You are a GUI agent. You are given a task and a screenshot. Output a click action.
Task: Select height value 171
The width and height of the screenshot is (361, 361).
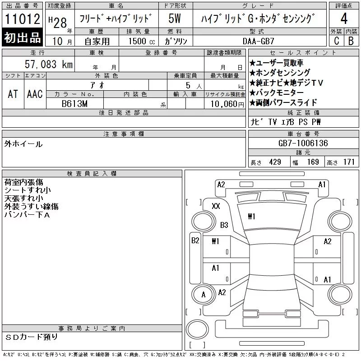[x=349, y=162]
